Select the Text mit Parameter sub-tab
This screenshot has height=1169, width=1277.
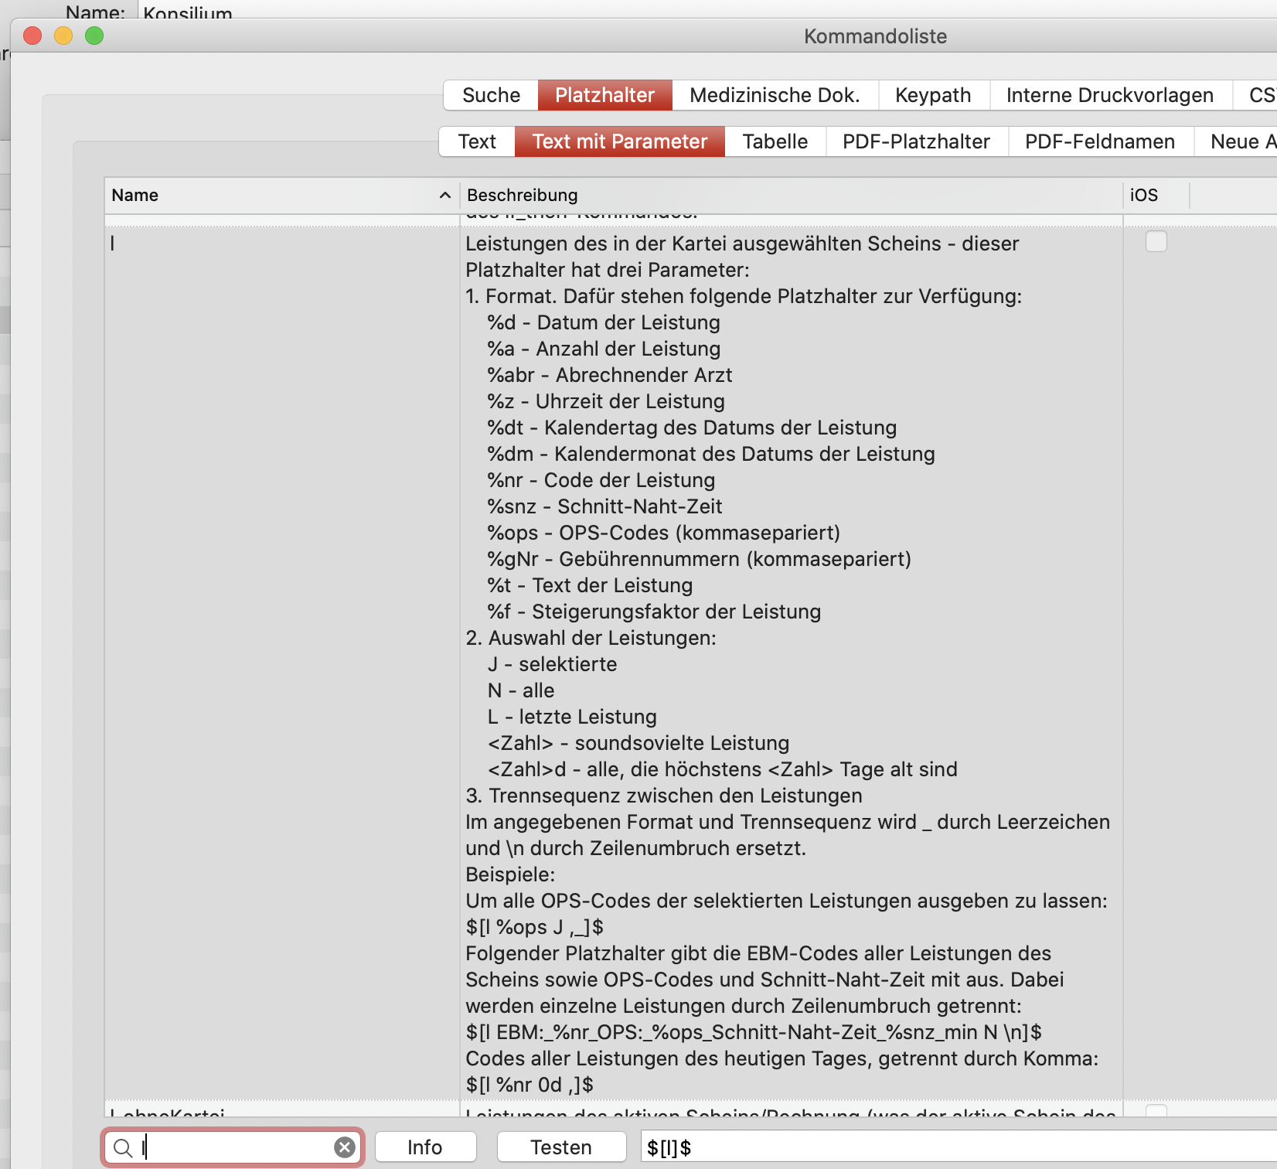click(x=620, y=141)
